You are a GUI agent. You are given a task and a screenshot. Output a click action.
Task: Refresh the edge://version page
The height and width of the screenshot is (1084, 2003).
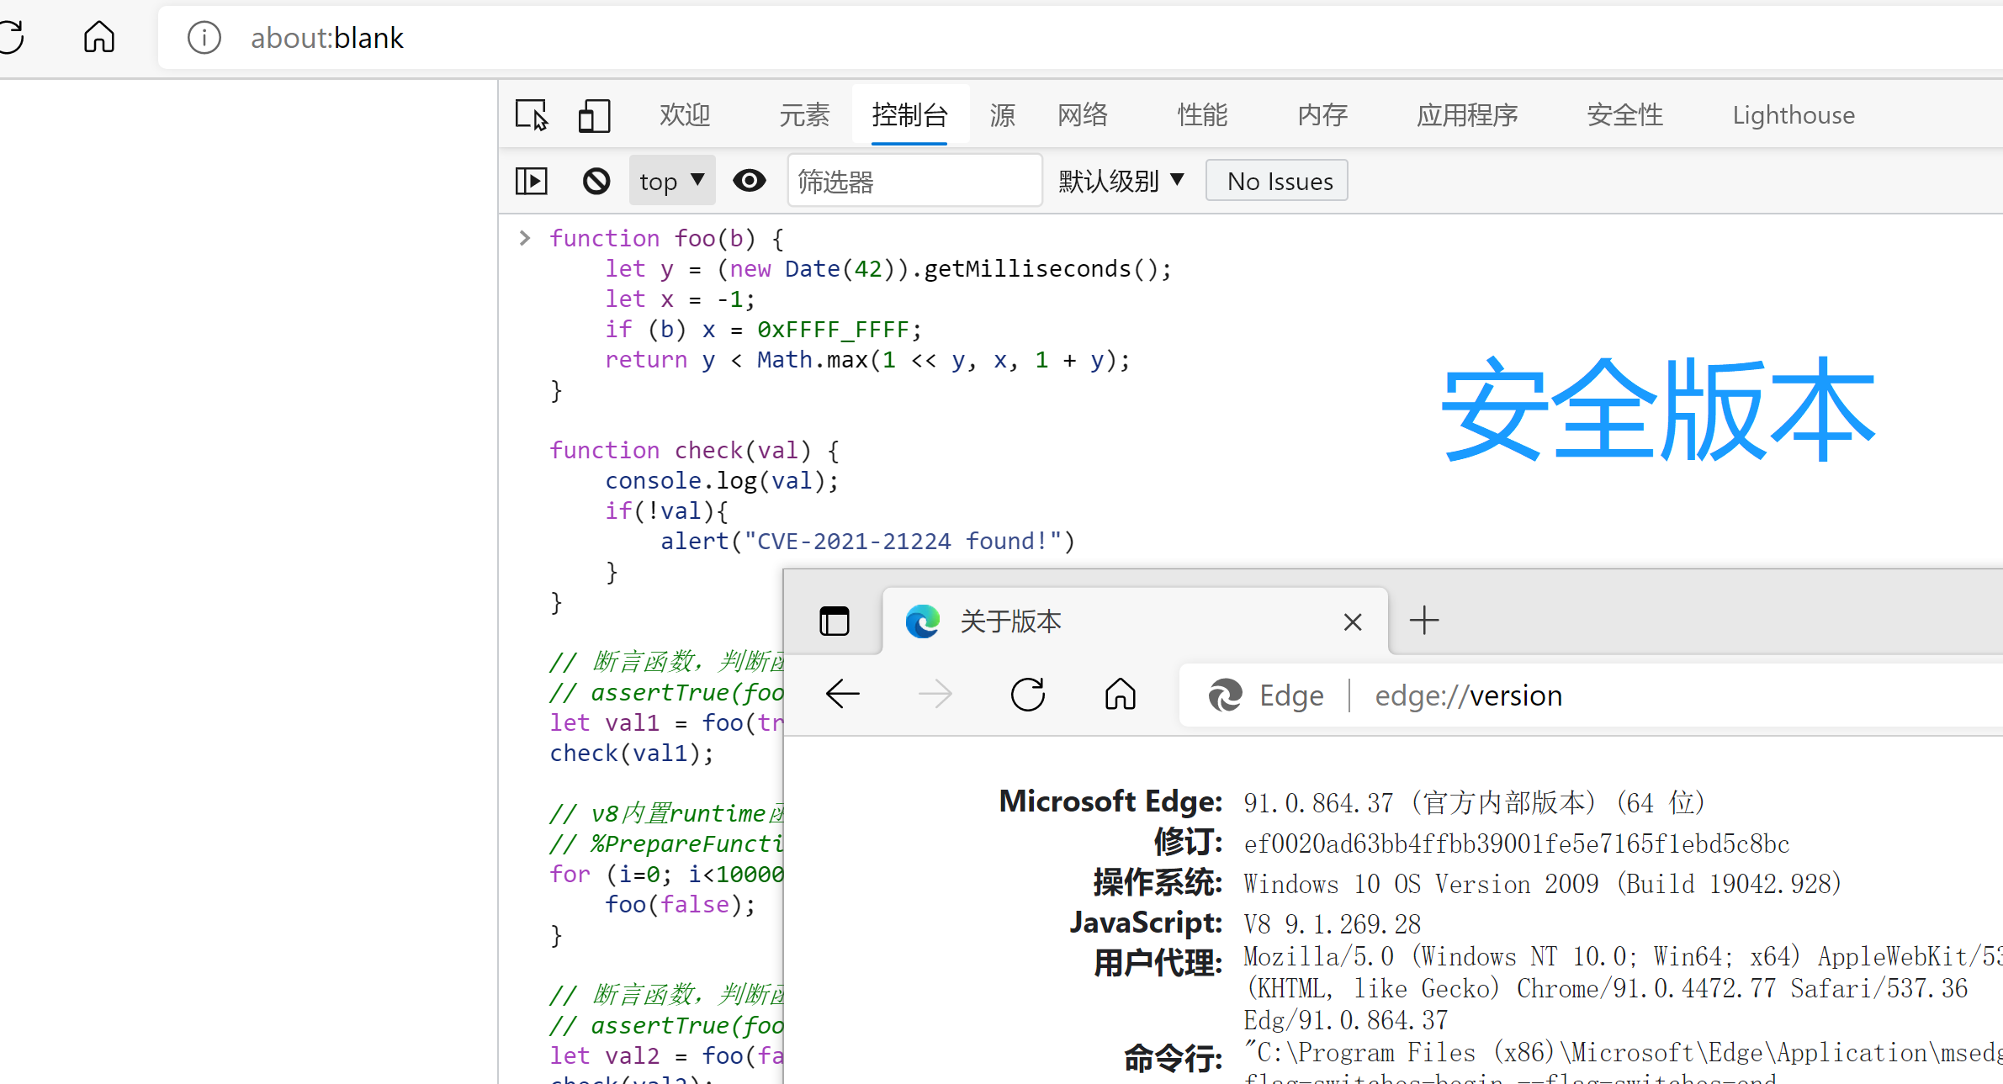coord(1027,695)
